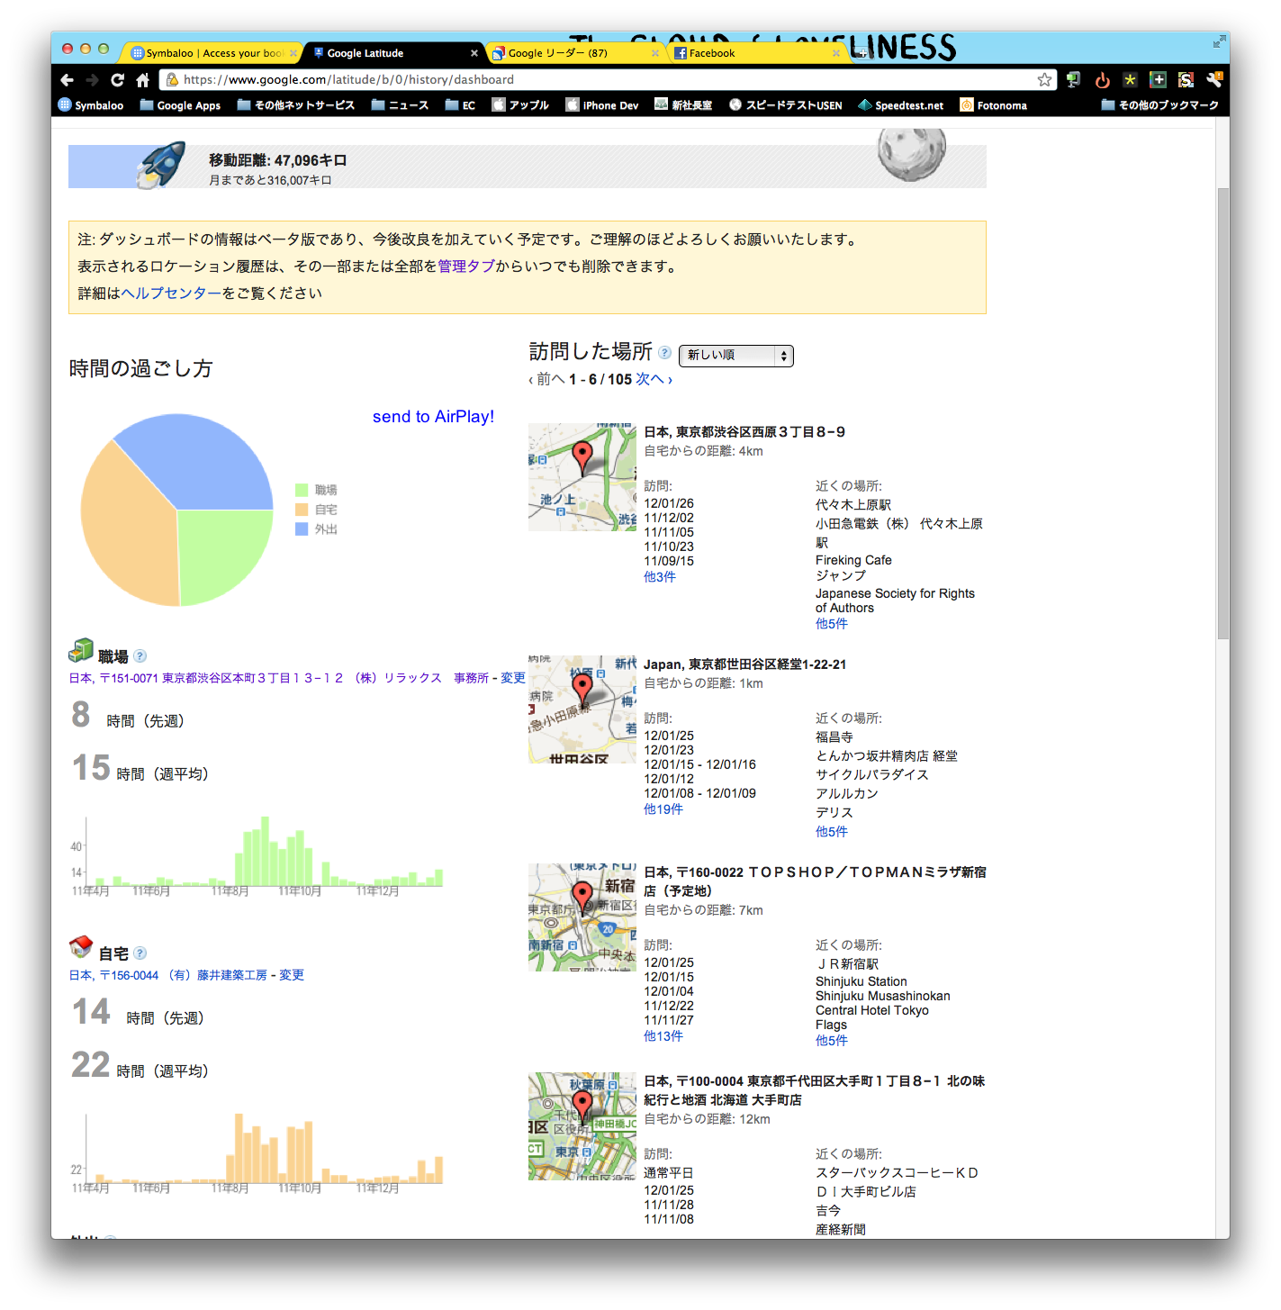Image resolution: width=1281 pixels, height=1310 pixels.
Task: Bookmark this page with the star icon
Action: click(1044, 80)
